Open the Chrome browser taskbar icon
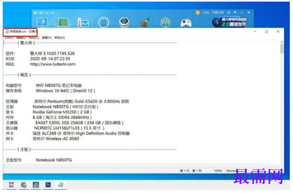This screenshot has height=193, width=293. (x=23, y=185)
